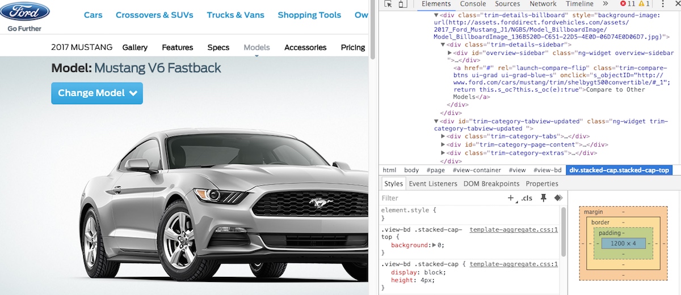The height and width of the screenshot is (295, 681).
Task: Click the border label in box model
Action: 600,223
